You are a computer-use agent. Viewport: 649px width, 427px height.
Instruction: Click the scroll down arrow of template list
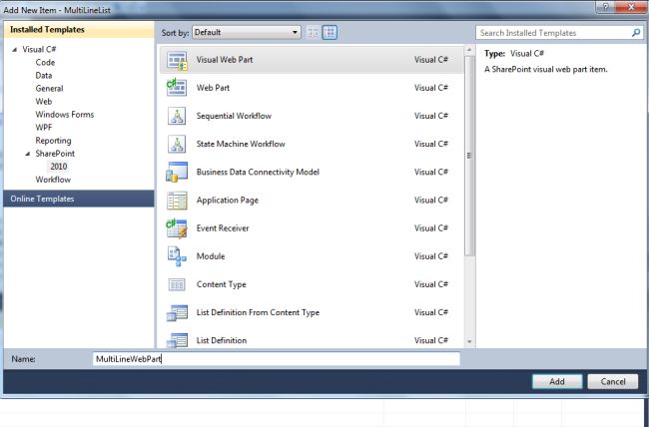pos(469,342)
